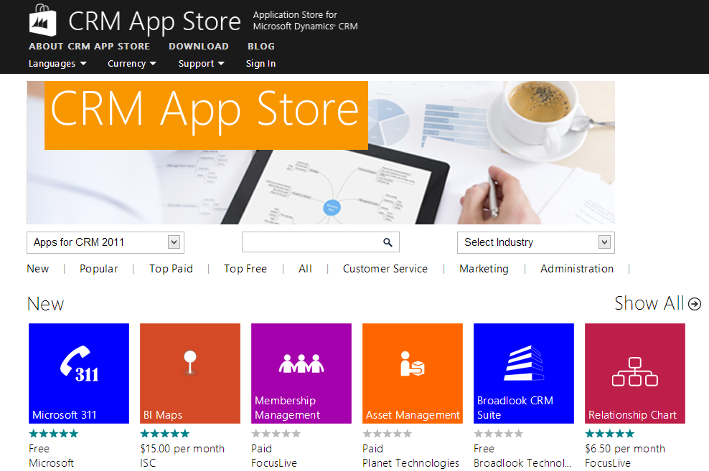Click the Microsoft publisher name
This screenshot has height=471, width=709.
click(x=51, y=463)
